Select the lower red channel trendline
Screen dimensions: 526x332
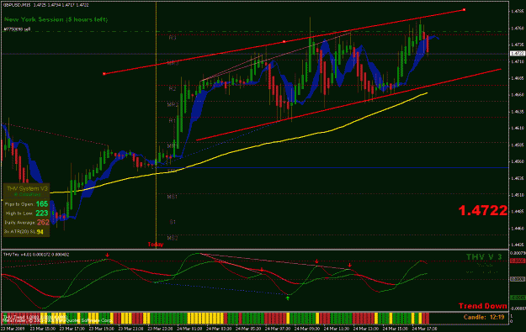click(349, 104)
